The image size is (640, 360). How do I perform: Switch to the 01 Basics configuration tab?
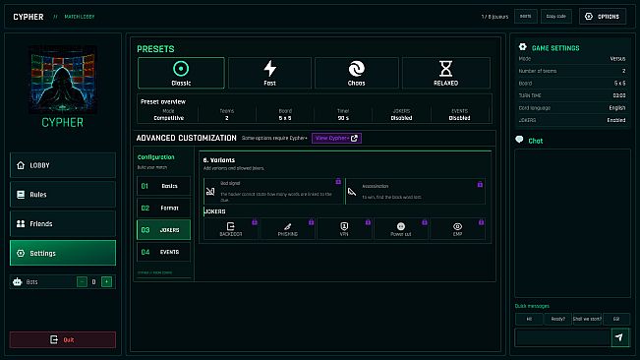coord(163,186)
